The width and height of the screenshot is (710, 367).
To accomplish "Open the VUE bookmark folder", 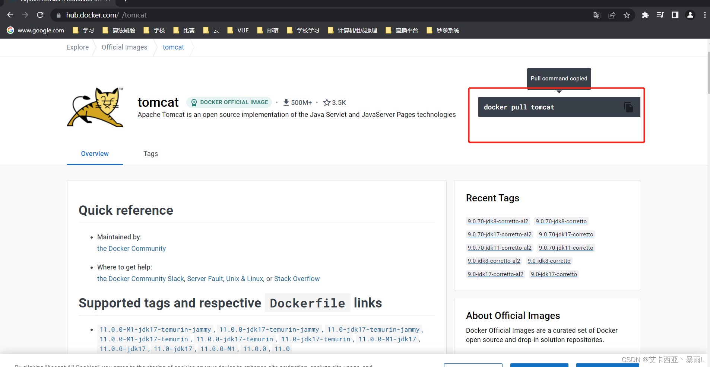I will click(x=238, y=30).
